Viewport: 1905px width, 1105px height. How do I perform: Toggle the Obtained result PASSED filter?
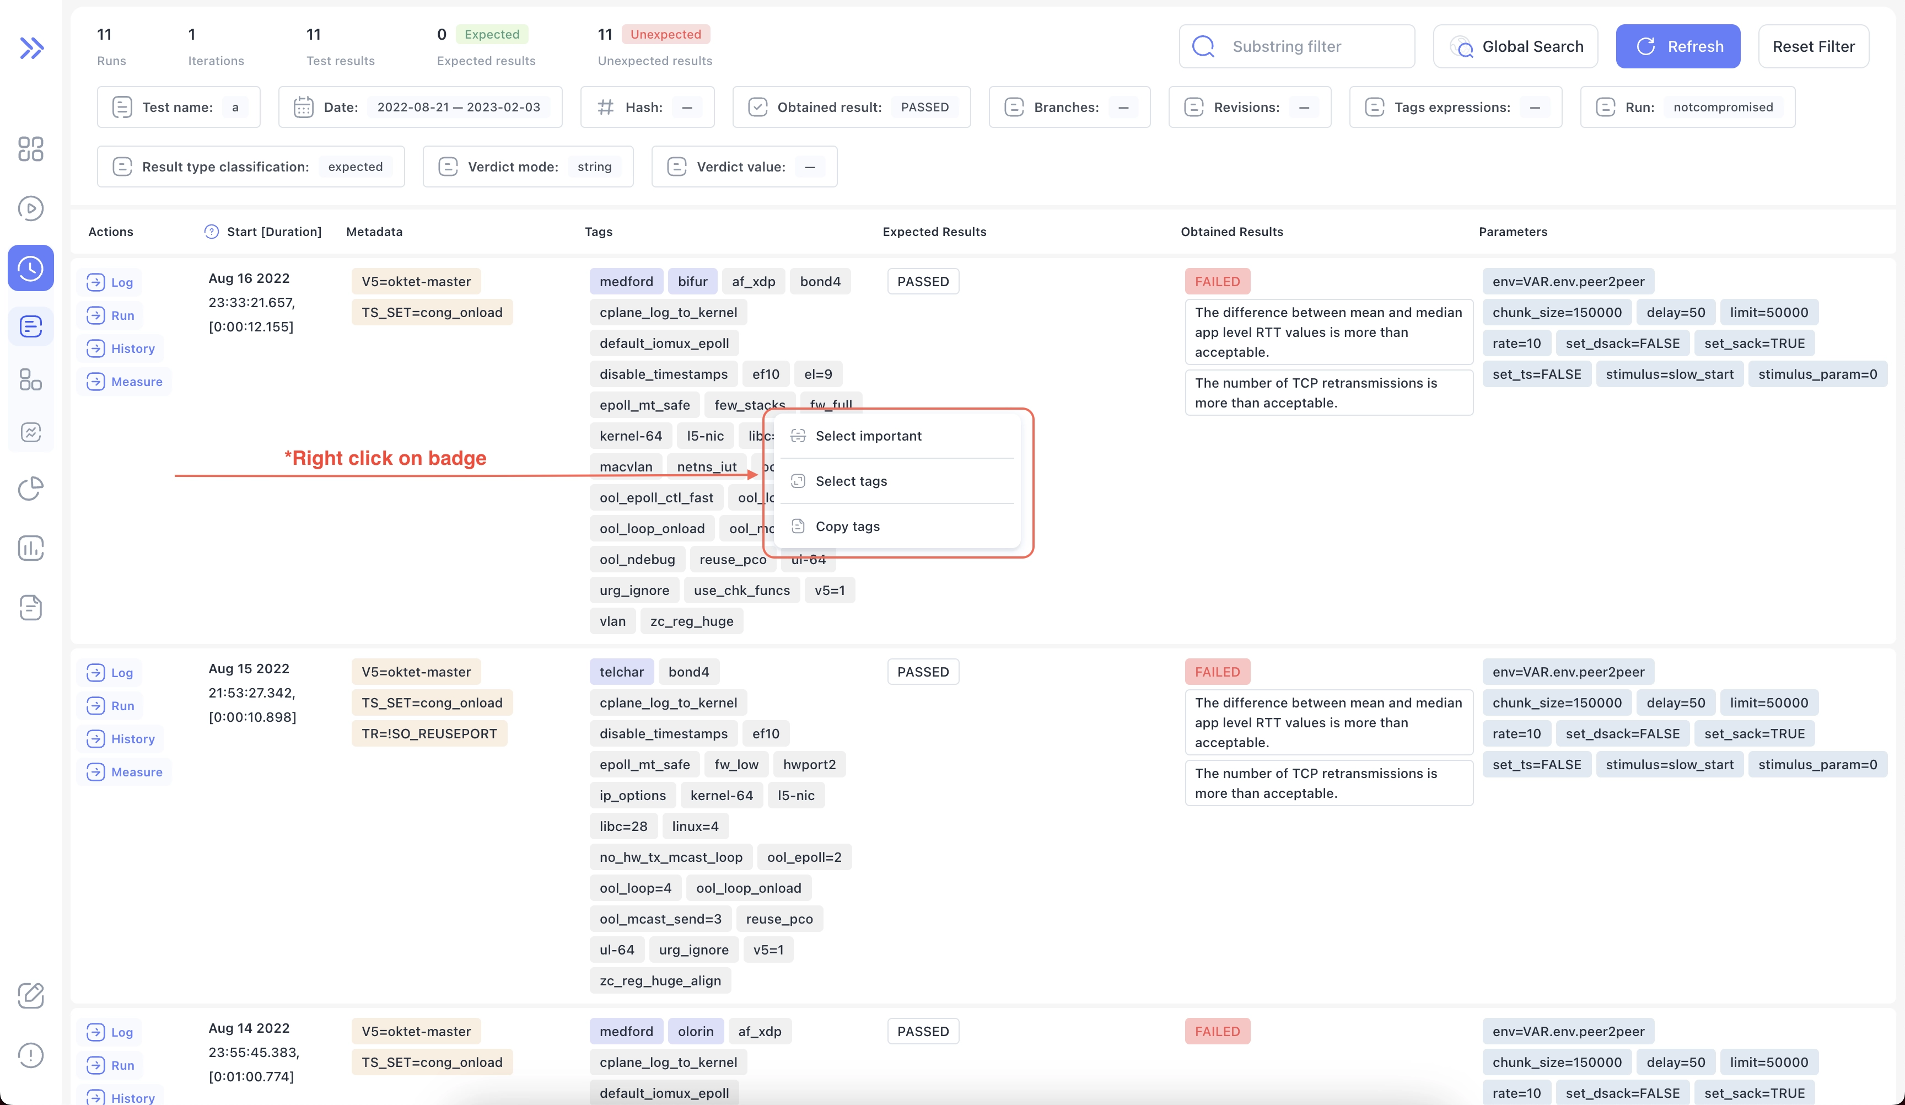pyautogui.click(x=924, y=106)
